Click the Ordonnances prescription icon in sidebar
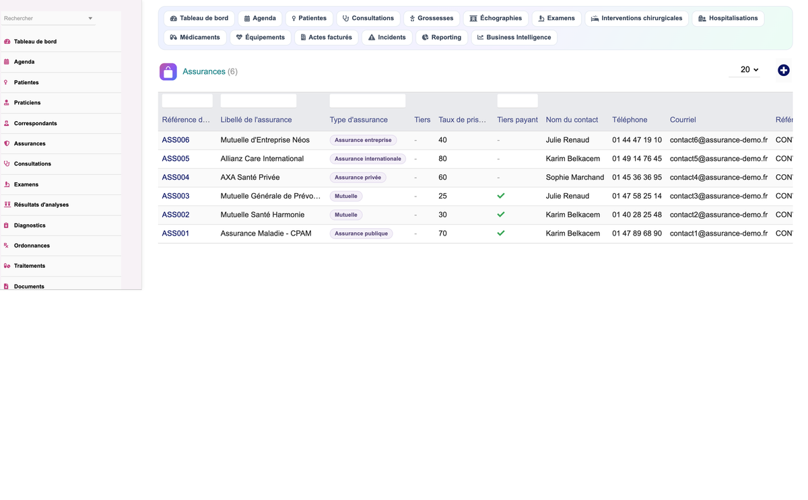Viewport: 808px width, 500px height. pos(7,246)
